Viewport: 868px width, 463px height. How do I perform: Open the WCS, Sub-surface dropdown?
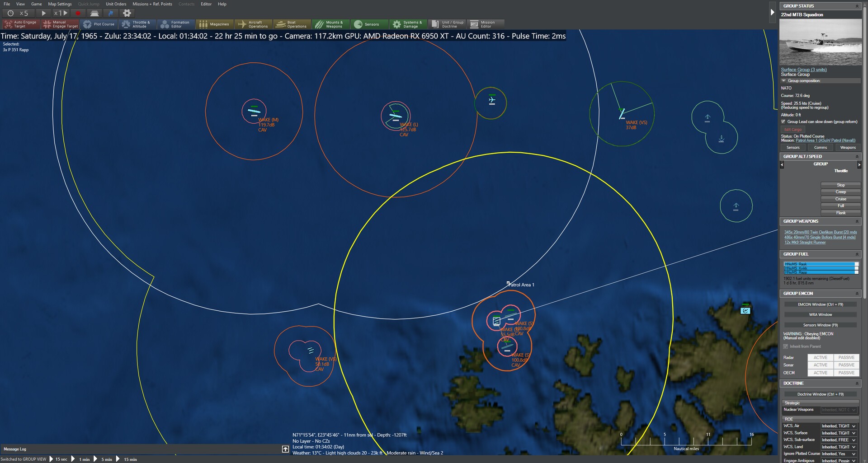tap(839, 440)
